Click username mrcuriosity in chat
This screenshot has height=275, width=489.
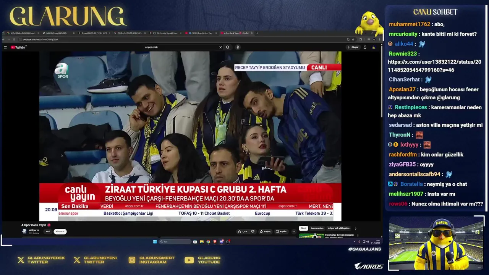click(403, 34)
